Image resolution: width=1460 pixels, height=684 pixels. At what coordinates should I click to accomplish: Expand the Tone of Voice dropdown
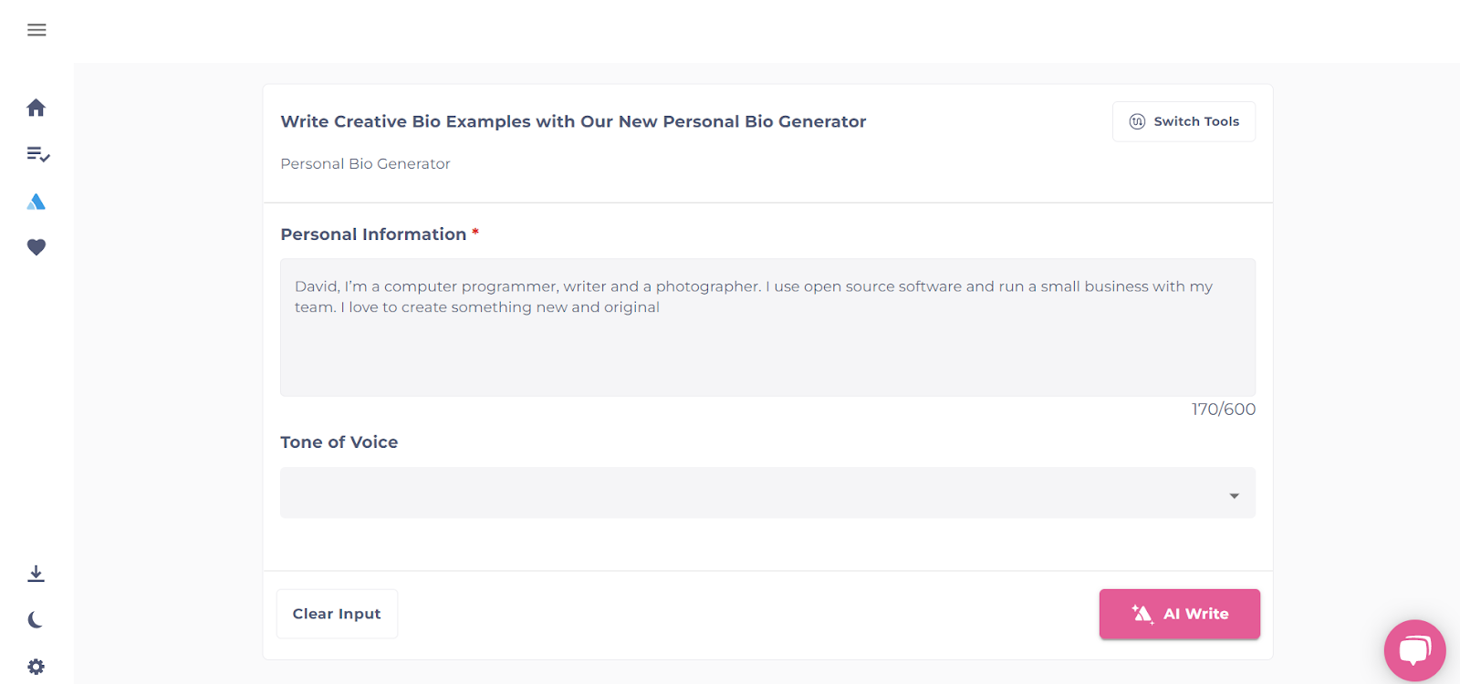766,492
